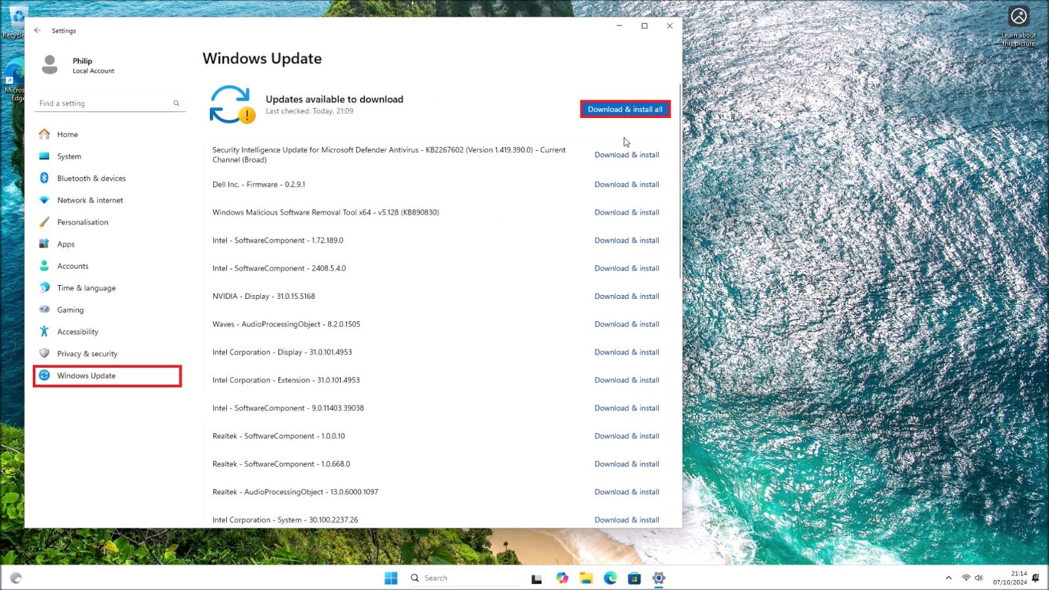Click Learn about this picture desktop icon
This screenshot has width=1049, height=590.
[1018, 26]
